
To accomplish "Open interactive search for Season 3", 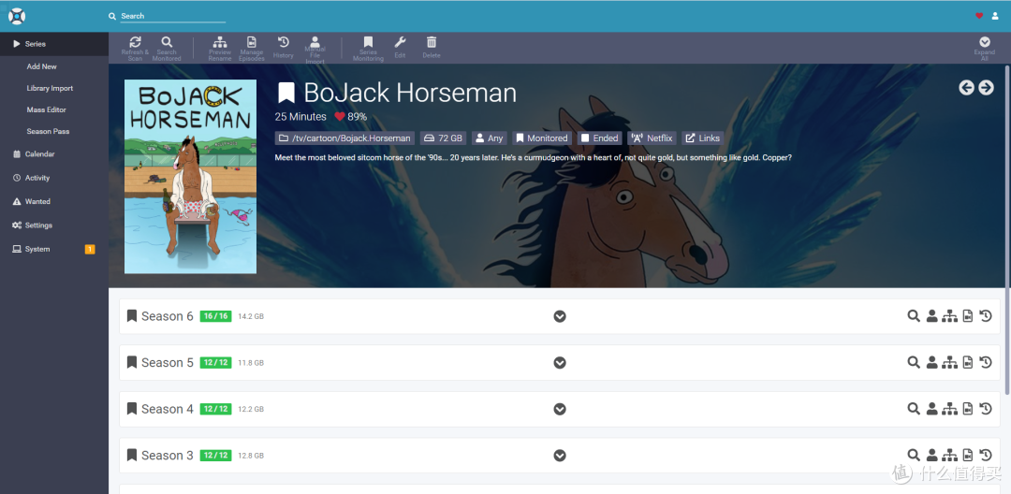I will coord(931,455).
